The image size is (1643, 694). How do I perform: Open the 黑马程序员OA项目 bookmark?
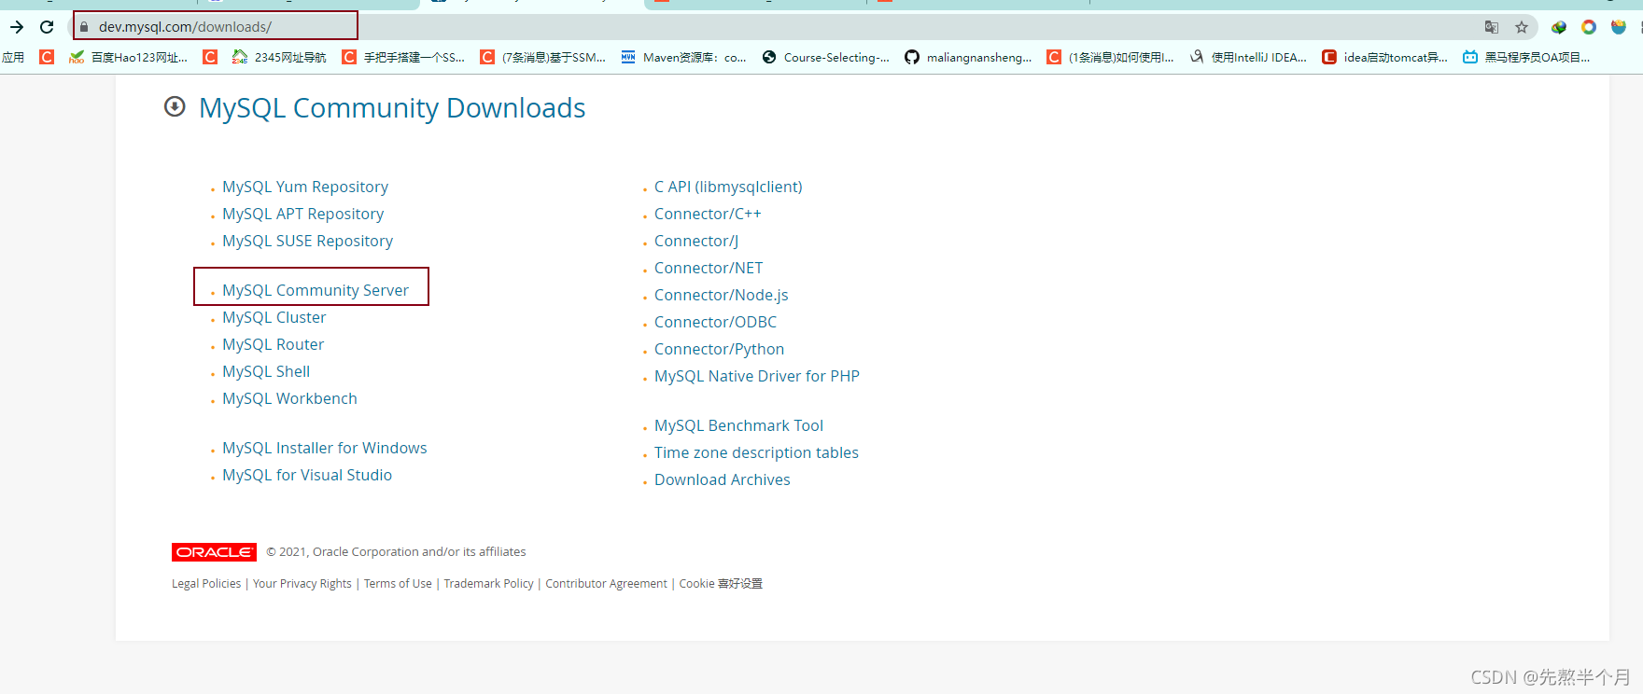pos(1526,58)
